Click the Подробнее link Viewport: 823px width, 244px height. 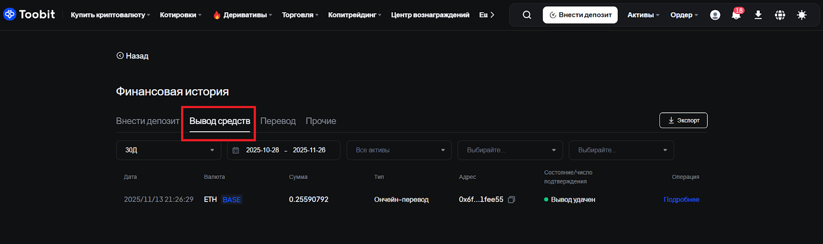[681, 199]
